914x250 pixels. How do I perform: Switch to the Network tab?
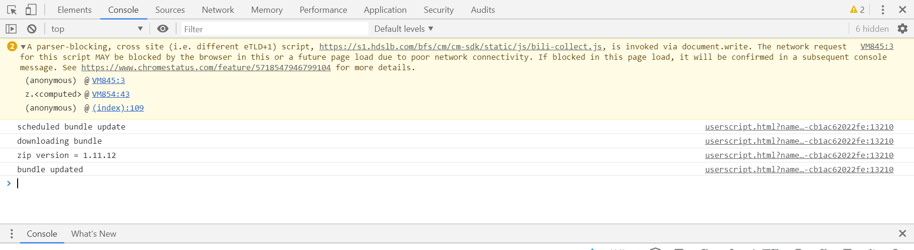coord(218,10)
